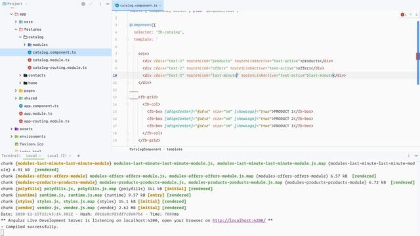Click the shared folder icon
This screenshot has height=236, width=420.
[21, 98]
